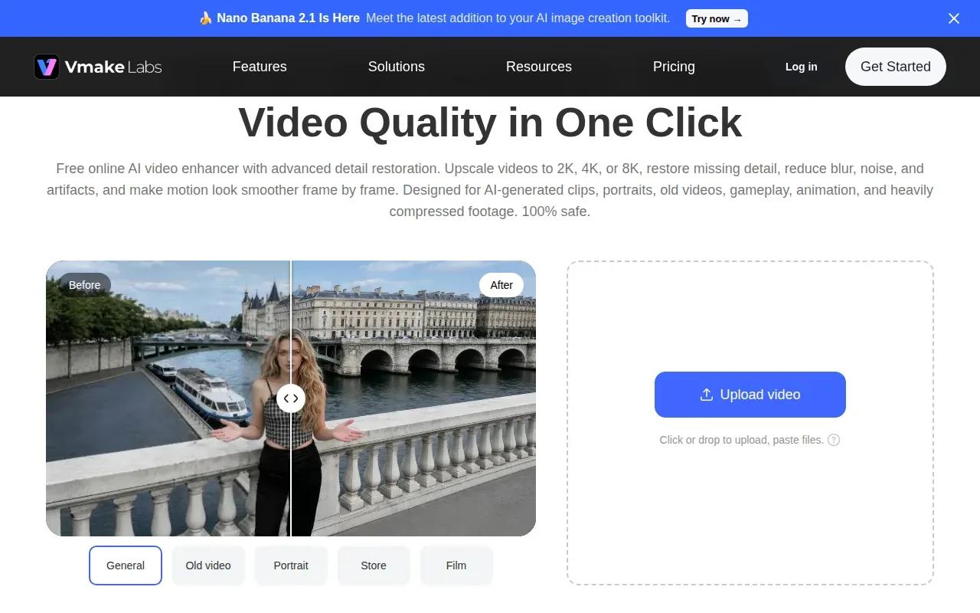Click the 'Click or drop to upload' hint
Viewport: 980px width, 613px height.
[x=741, y=440]
